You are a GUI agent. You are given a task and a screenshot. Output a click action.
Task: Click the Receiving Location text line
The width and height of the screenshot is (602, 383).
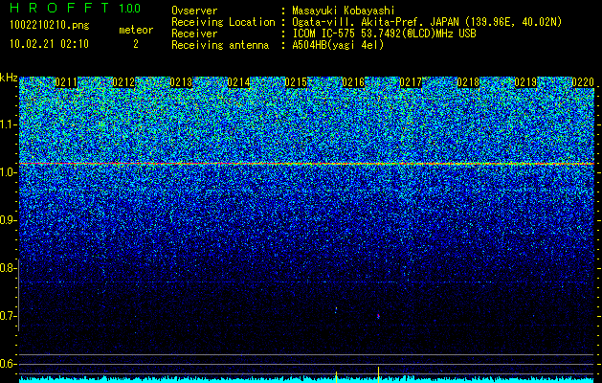367,22
